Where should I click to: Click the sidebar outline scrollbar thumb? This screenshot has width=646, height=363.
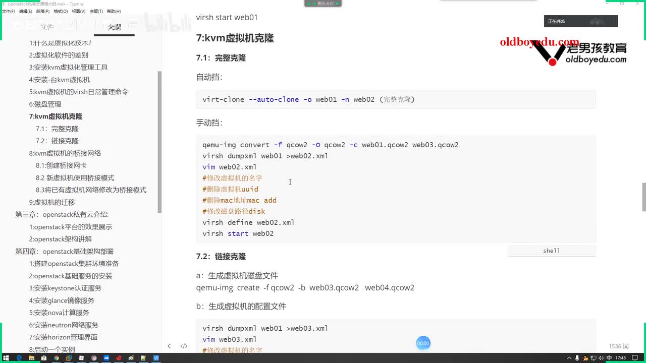click(160, 142)
